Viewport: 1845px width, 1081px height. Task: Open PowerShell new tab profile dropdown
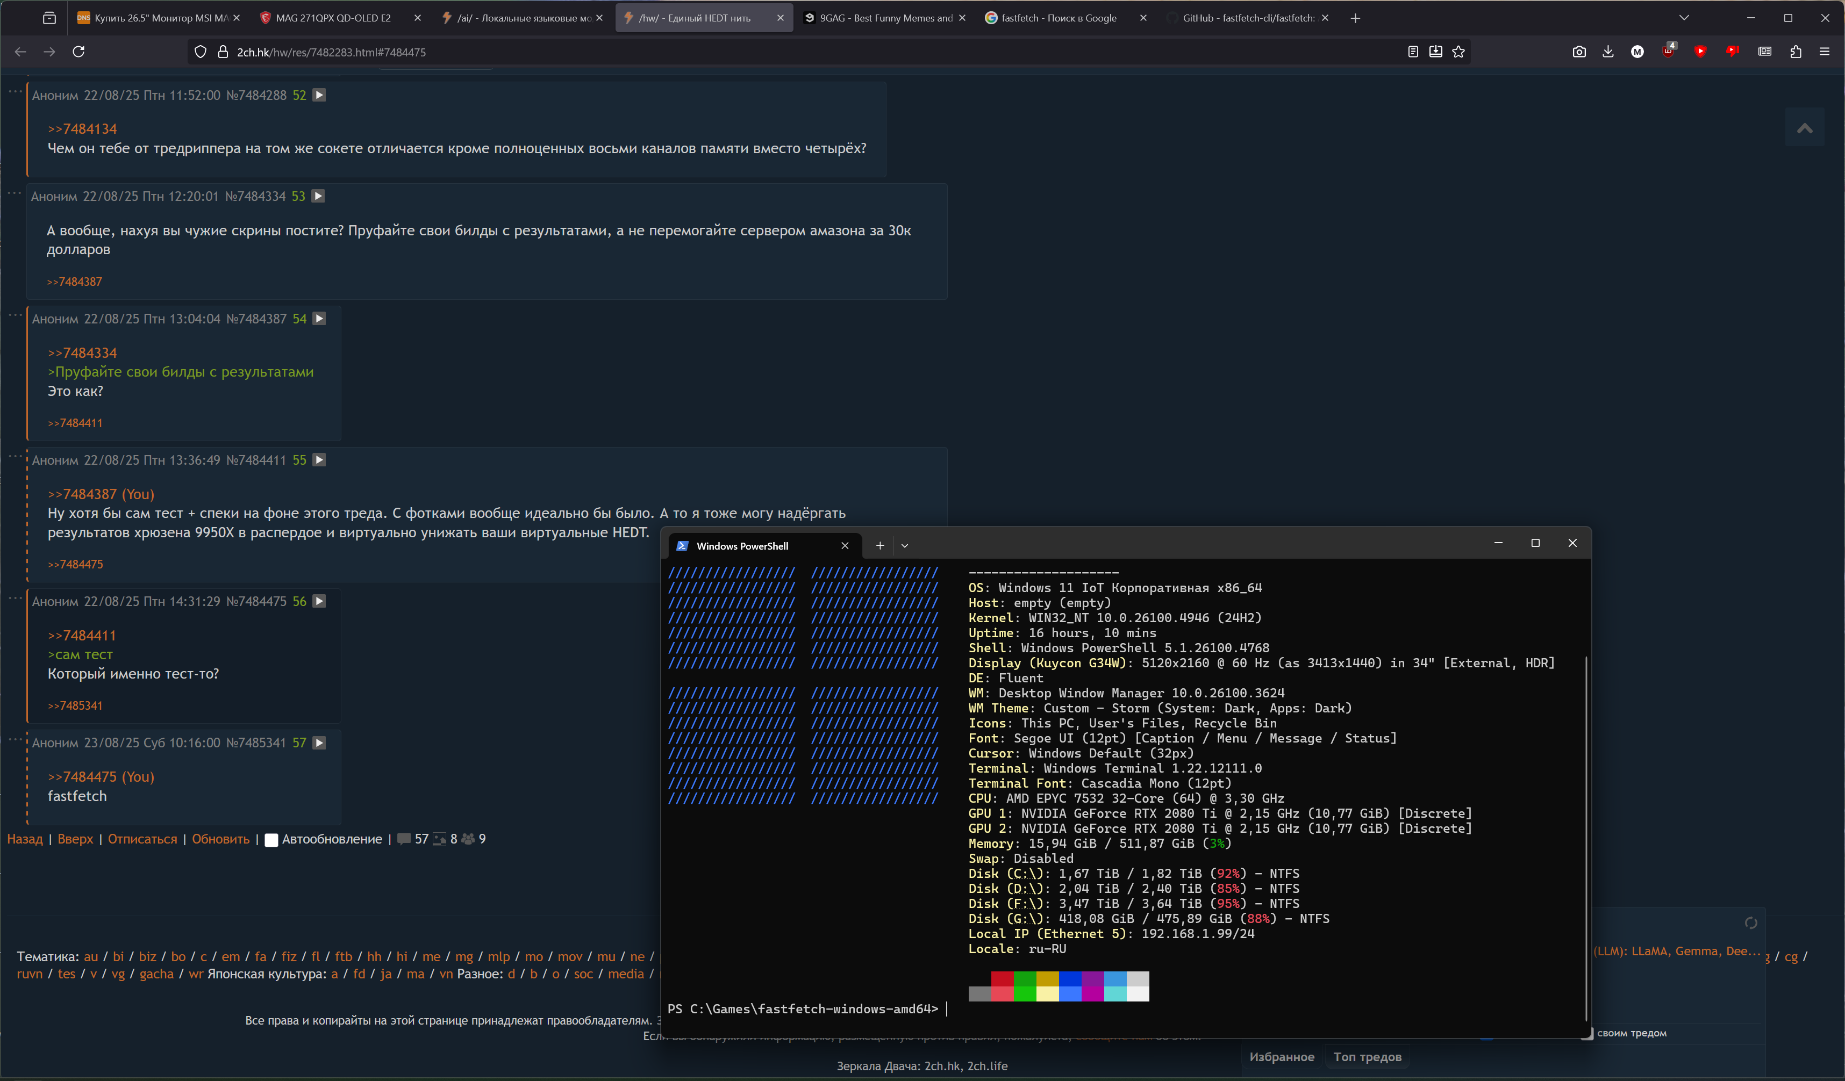[x=904, y=546]
